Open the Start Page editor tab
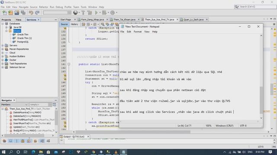Viewport: 277px width, 155px height. pos(66,19)
